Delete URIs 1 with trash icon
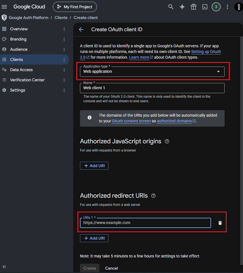Image resolution: width=243 pixels, height=273 pixels. [220, 223]
